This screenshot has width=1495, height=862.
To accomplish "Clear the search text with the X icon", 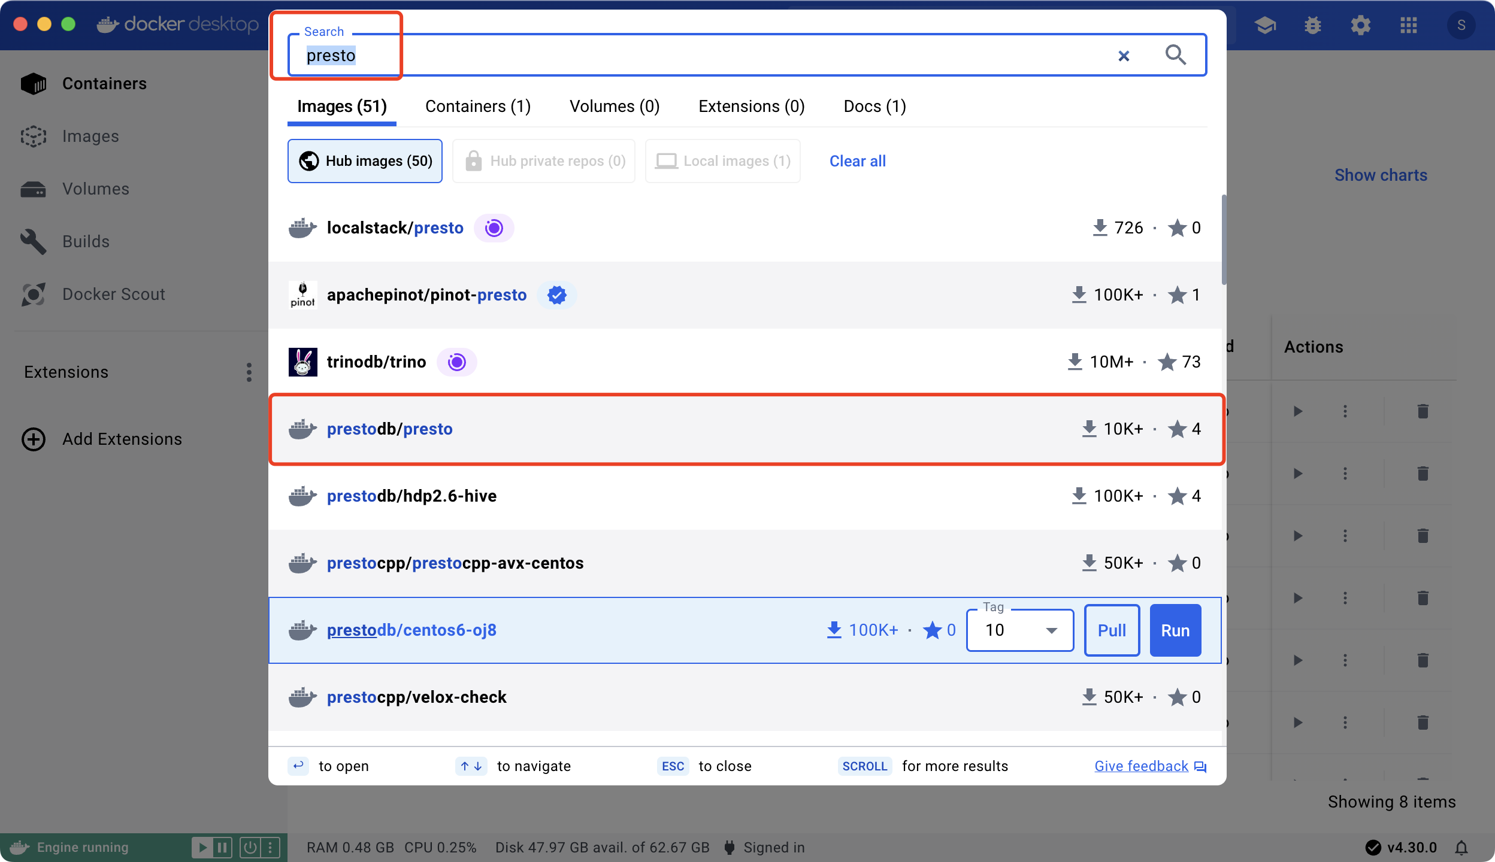I will [1124, 56].
